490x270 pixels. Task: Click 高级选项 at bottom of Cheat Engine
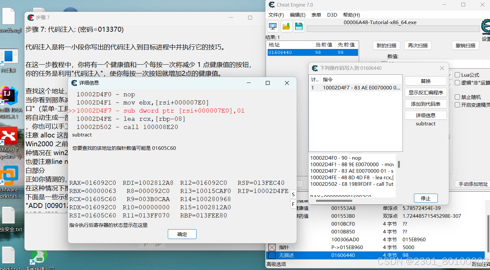[x=276, y=264]
